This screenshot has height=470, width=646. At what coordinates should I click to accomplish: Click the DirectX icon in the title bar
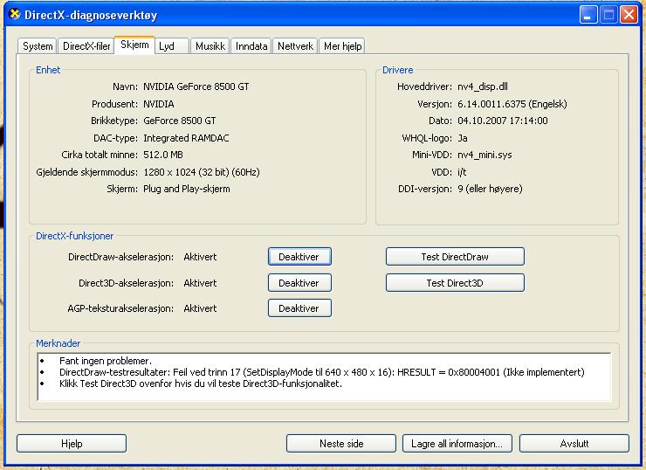tap(14, 15)
